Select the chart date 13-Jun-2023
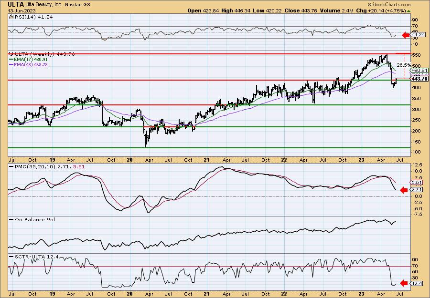 click(21, 11)
